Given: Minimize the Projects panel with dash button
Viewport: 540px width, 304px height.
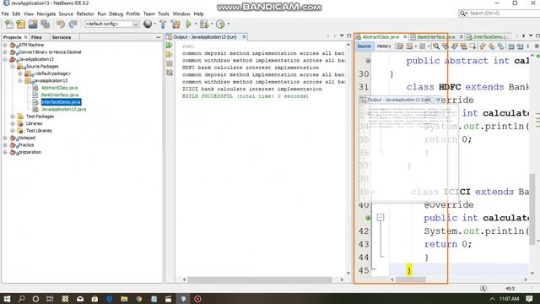Looking at the screenshot, I should [159, 37].
